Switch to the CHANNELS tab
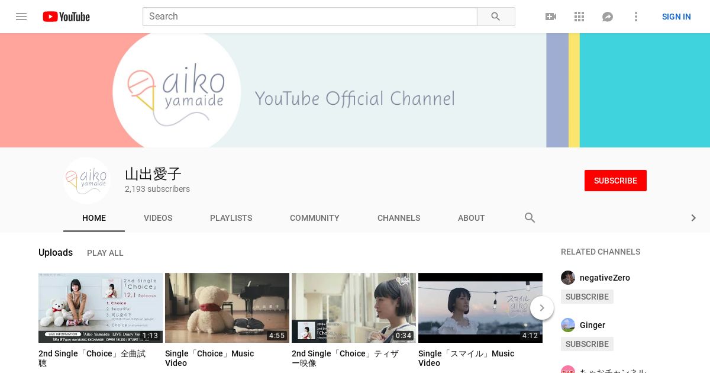Viewport: 710px width, 373px height. 399,218
